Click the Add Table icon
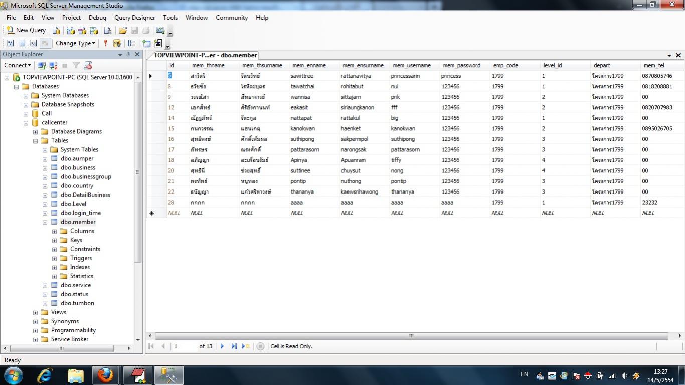The image size is (685, 385). point(146,43)
